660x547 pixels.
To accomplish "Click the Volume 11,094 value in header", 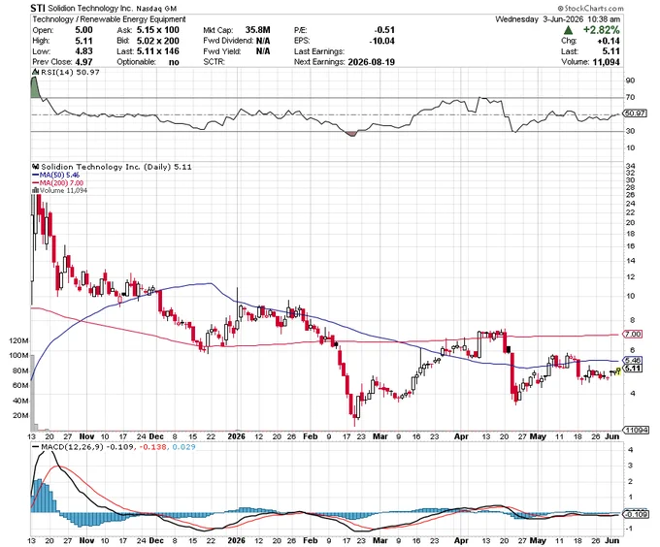I will point(605,62).
